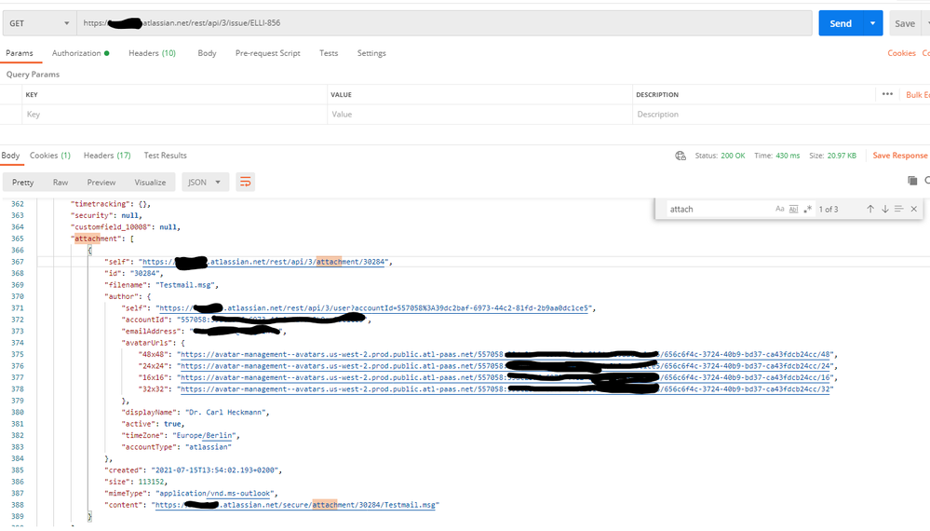Open the Cookies link

click(901, 53)
